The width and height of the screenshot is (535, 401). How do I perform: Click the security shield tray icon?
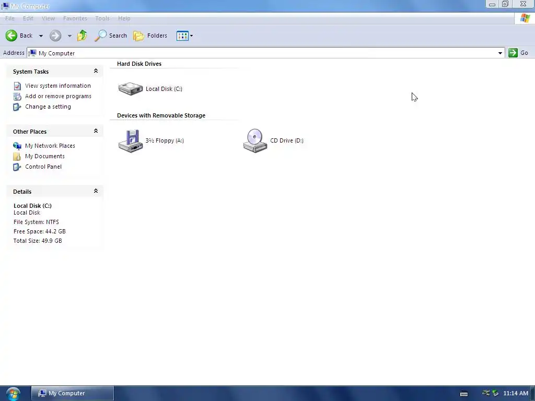click(x=495, y=393)
